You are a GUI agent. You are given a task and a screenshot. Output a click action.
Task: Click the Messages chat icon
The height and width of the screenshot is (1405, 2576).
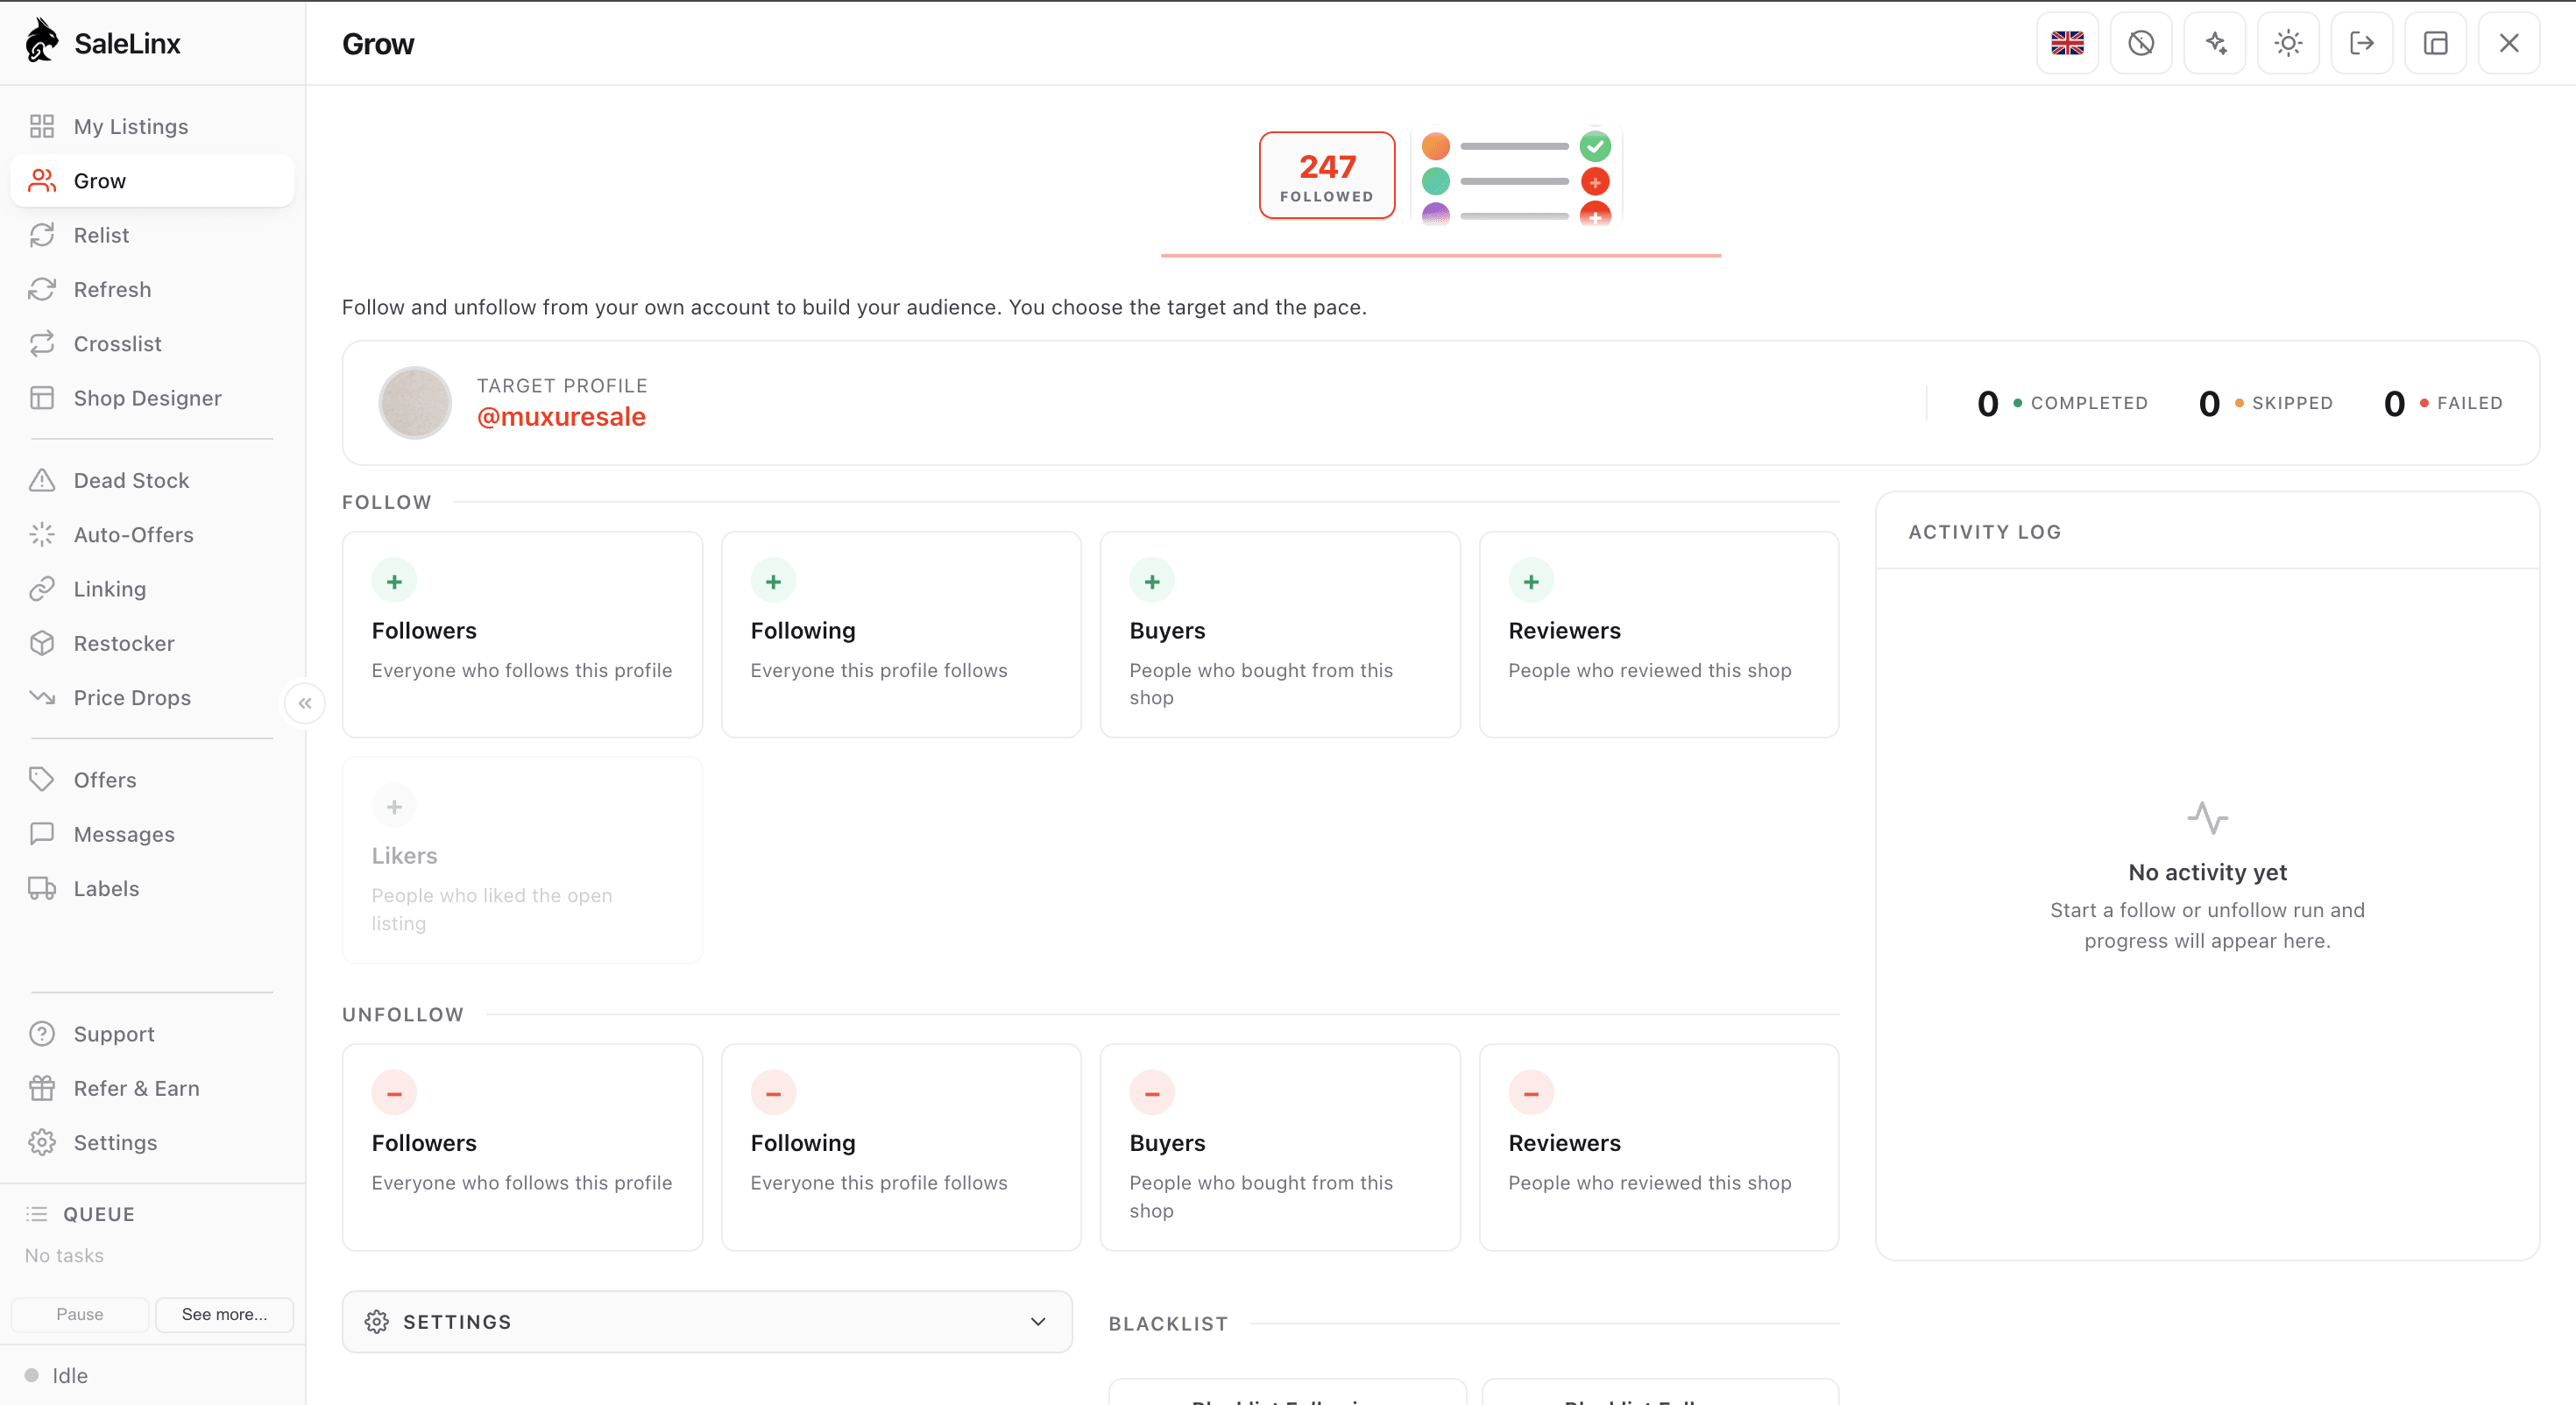[42, 834]
